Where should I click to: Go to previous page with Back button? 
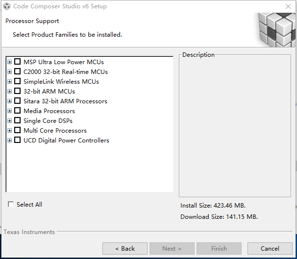click(125, 248)
